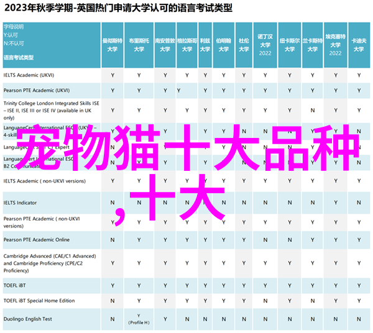Select the 'Pearson PTE Academic (UKVI)' row label
Image resolution: width=373 pixels, height=333 pixels.
[37, 90]
